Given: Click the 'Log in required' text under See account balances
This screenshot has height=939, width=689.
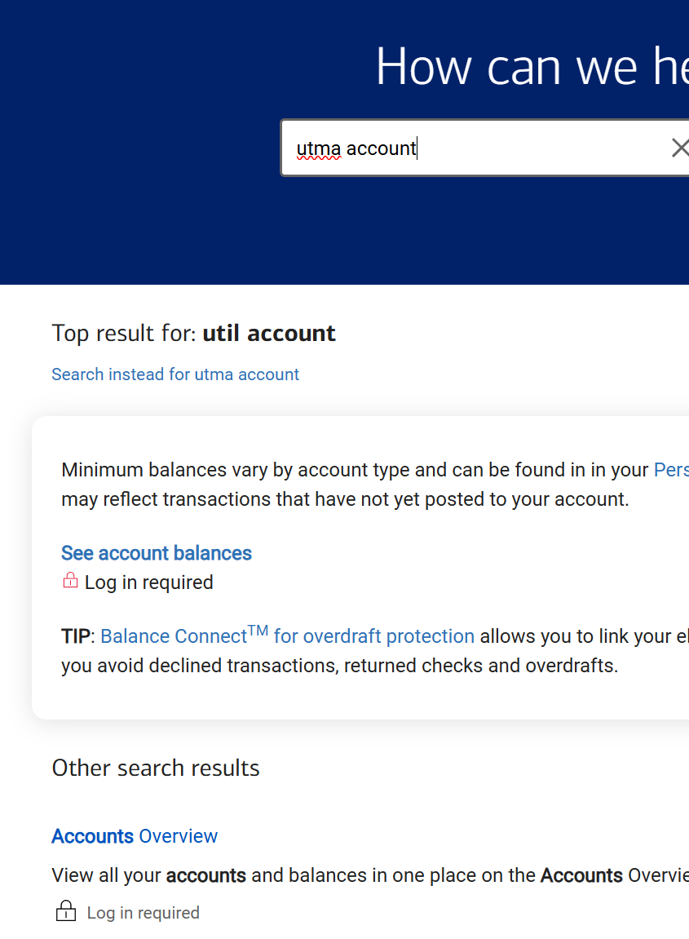Looking at the screenshot, I should pyautogui.click(x=149, y=582).
